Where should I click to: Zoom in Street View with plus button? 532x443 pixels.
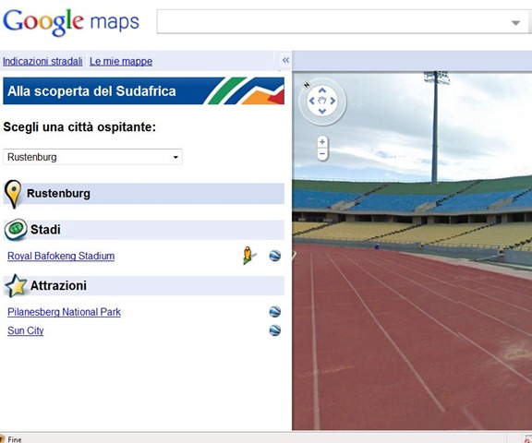(x=322, y=142)
